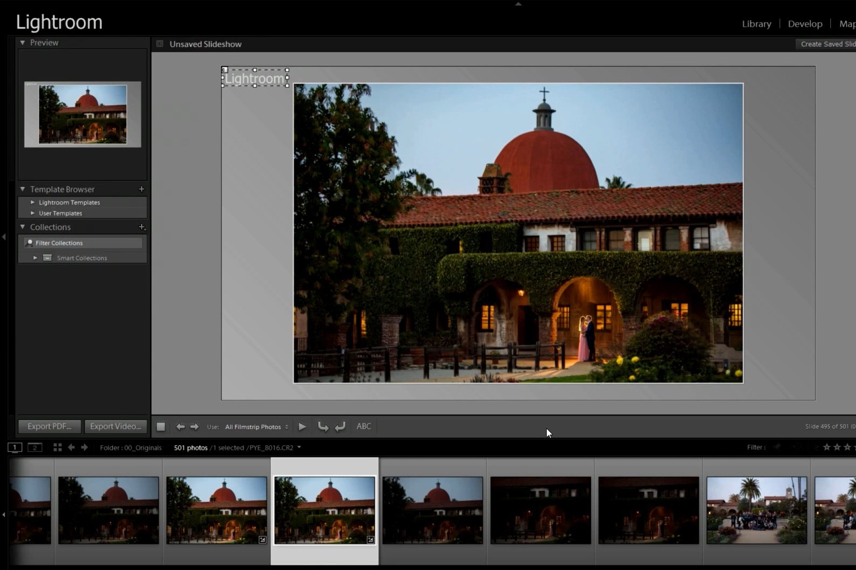
Task: Click the Export Video button
Action: click(x=116, y=426)
